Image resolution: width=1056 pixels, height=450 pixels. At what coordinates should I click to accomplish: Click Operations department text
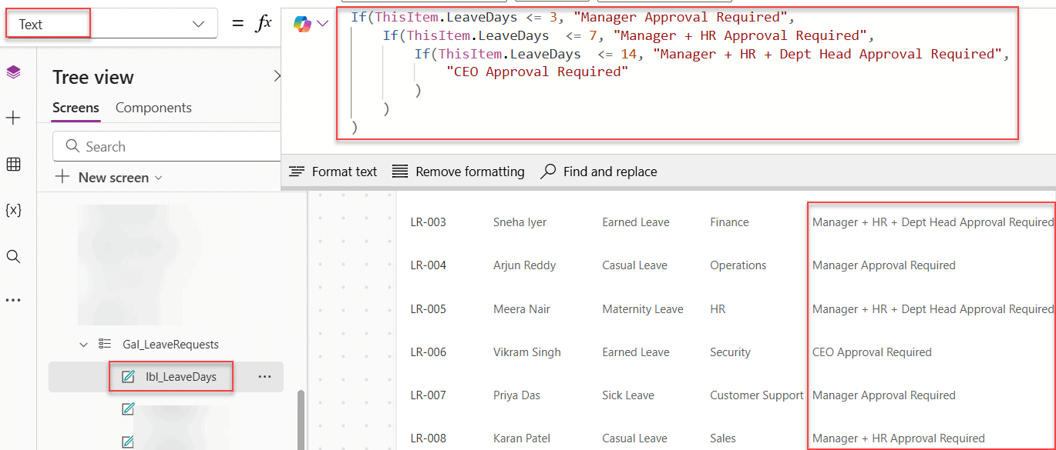click(738, 265)
